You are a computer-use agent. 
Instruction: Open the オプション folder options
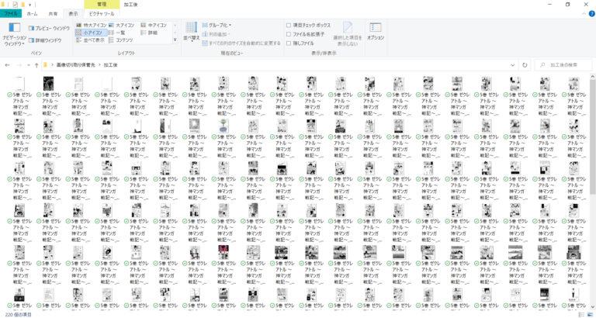[376, 33]
